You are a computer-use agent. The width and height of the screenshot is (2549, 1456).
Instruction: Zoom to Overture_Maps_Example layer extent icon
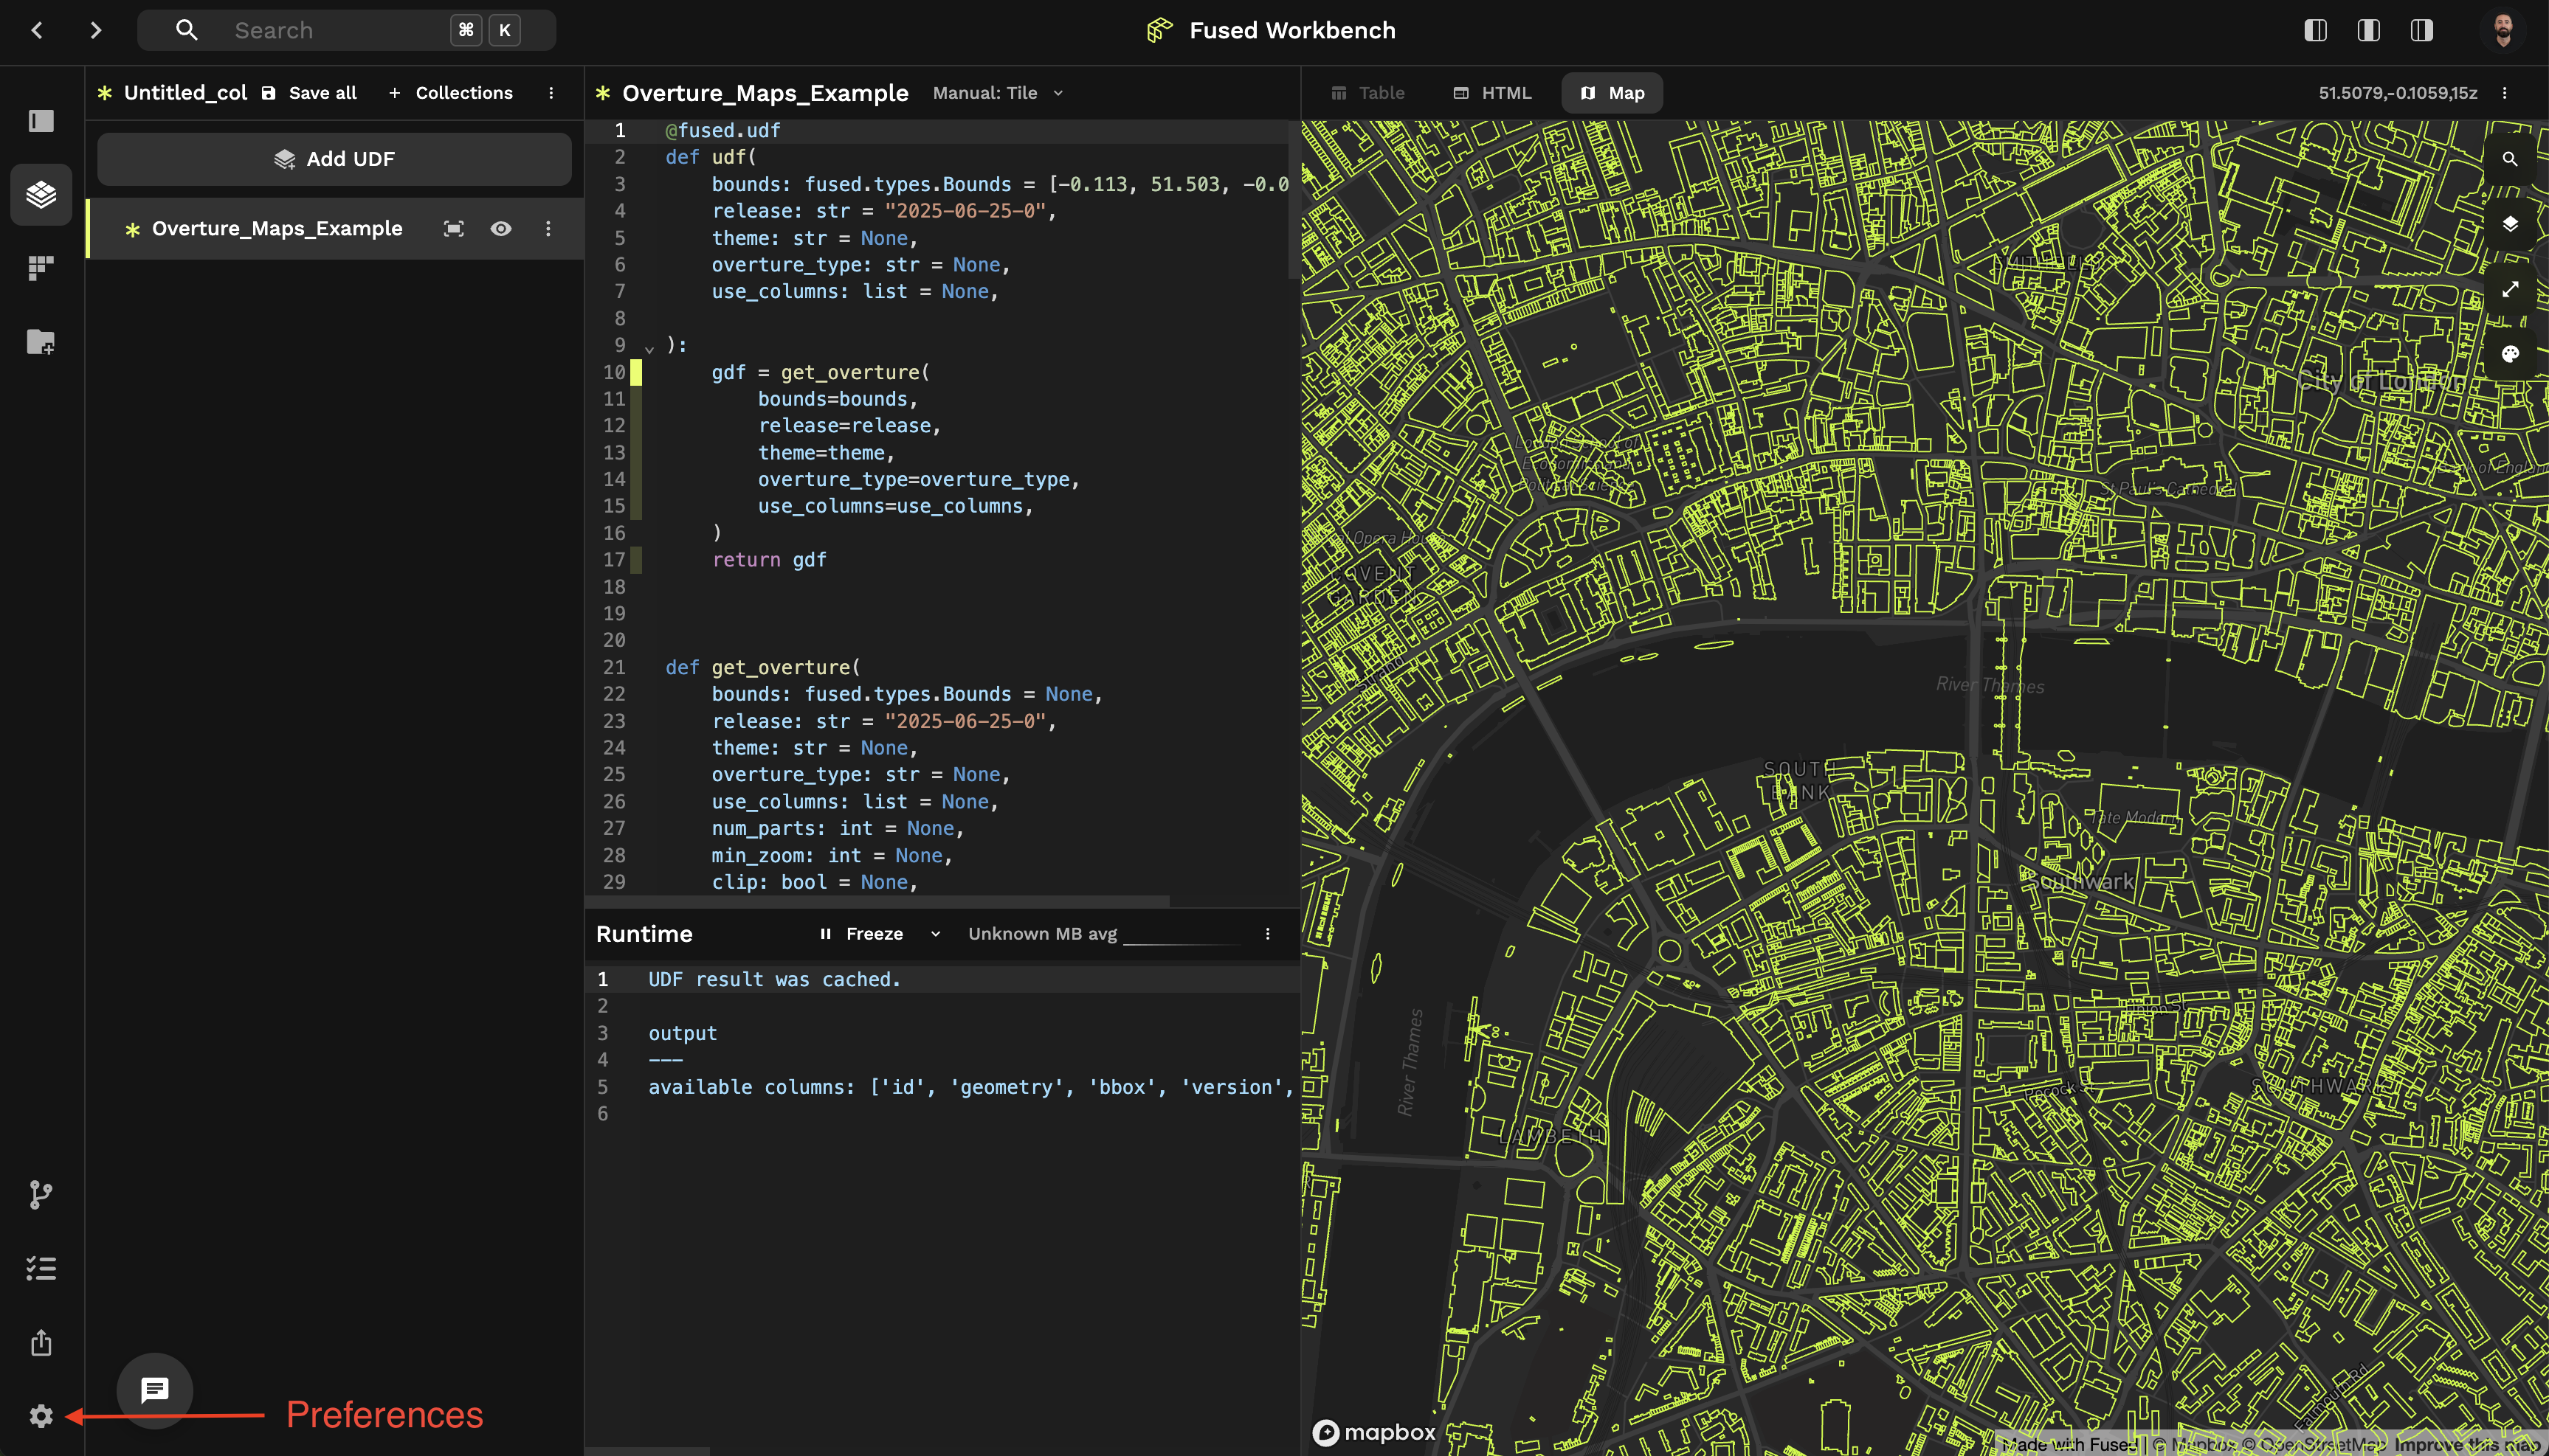coord(453,229)
